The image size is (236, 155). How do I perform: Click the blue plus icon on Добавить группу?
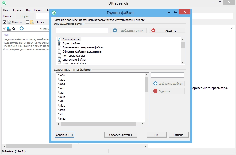115,30
